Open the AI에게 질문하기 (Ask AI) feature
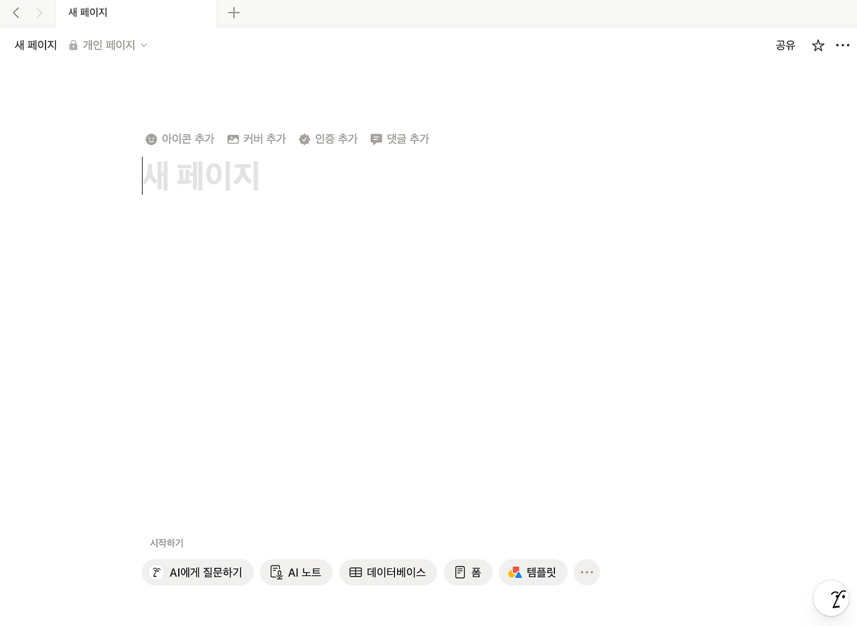Screen dimensions: 857x626 198,572
